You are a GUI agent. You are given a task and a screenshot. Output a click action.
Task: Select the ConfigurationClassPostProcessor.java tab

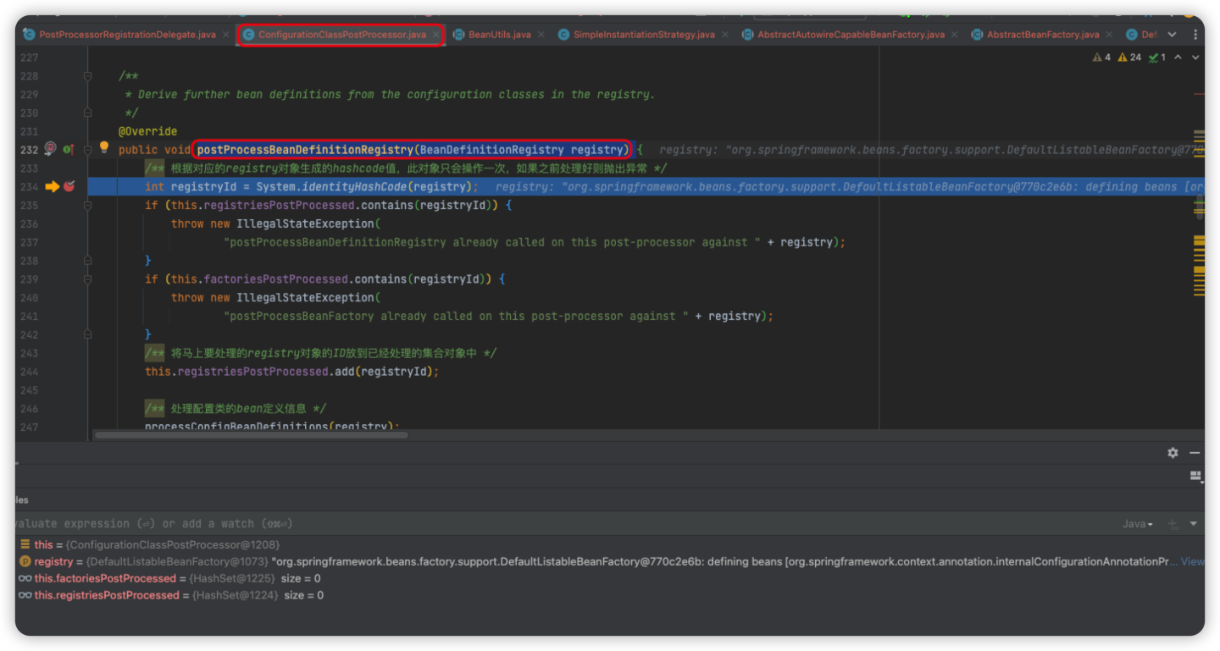pos(342,35)
